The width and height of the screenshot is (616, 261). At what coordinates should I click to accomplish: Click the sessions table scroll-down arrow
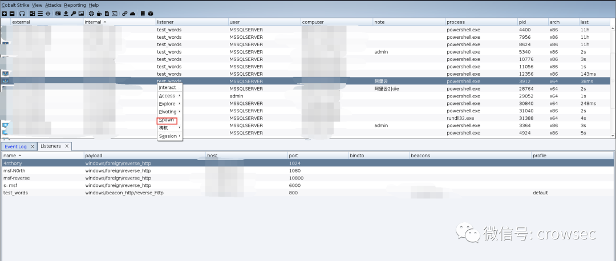[x=613, y=136]
